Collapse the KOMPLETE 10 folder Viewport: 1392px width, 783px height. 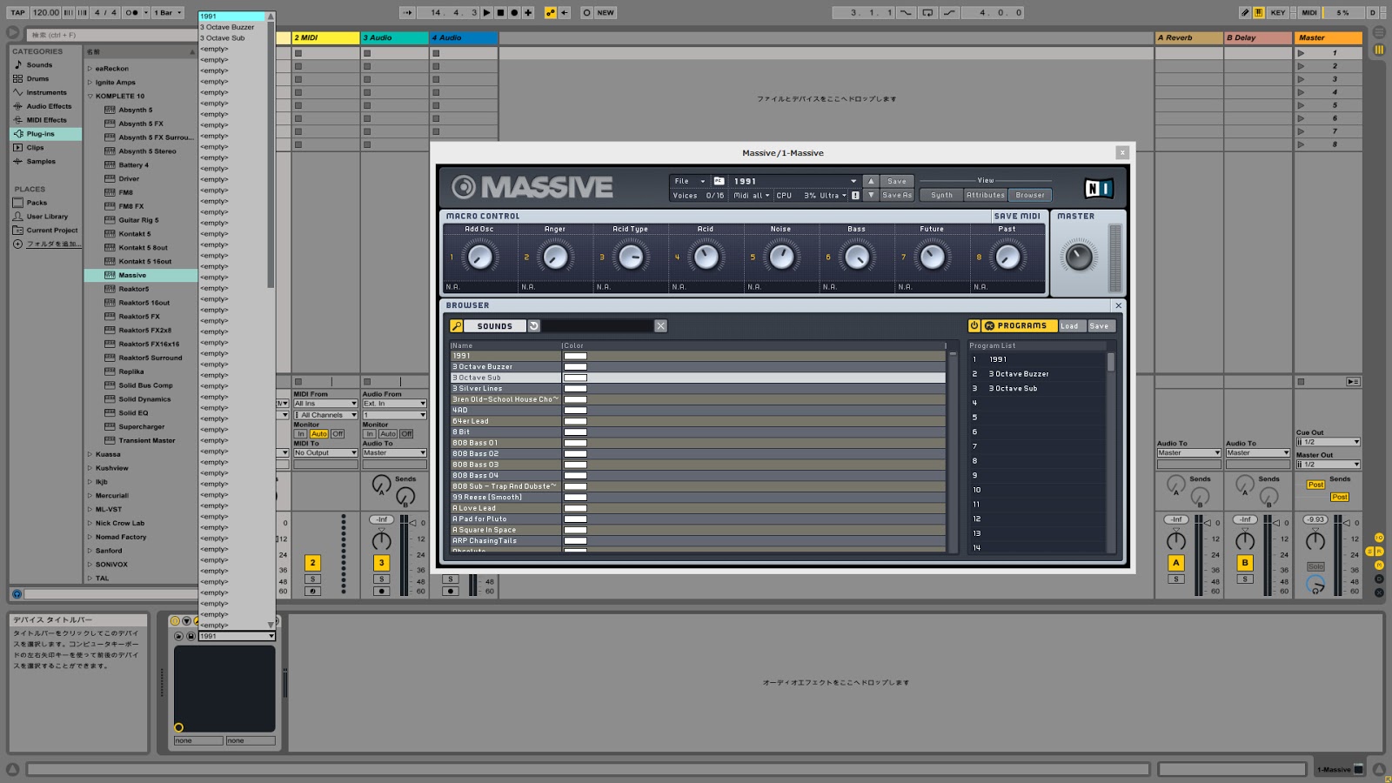click(90, 97)
